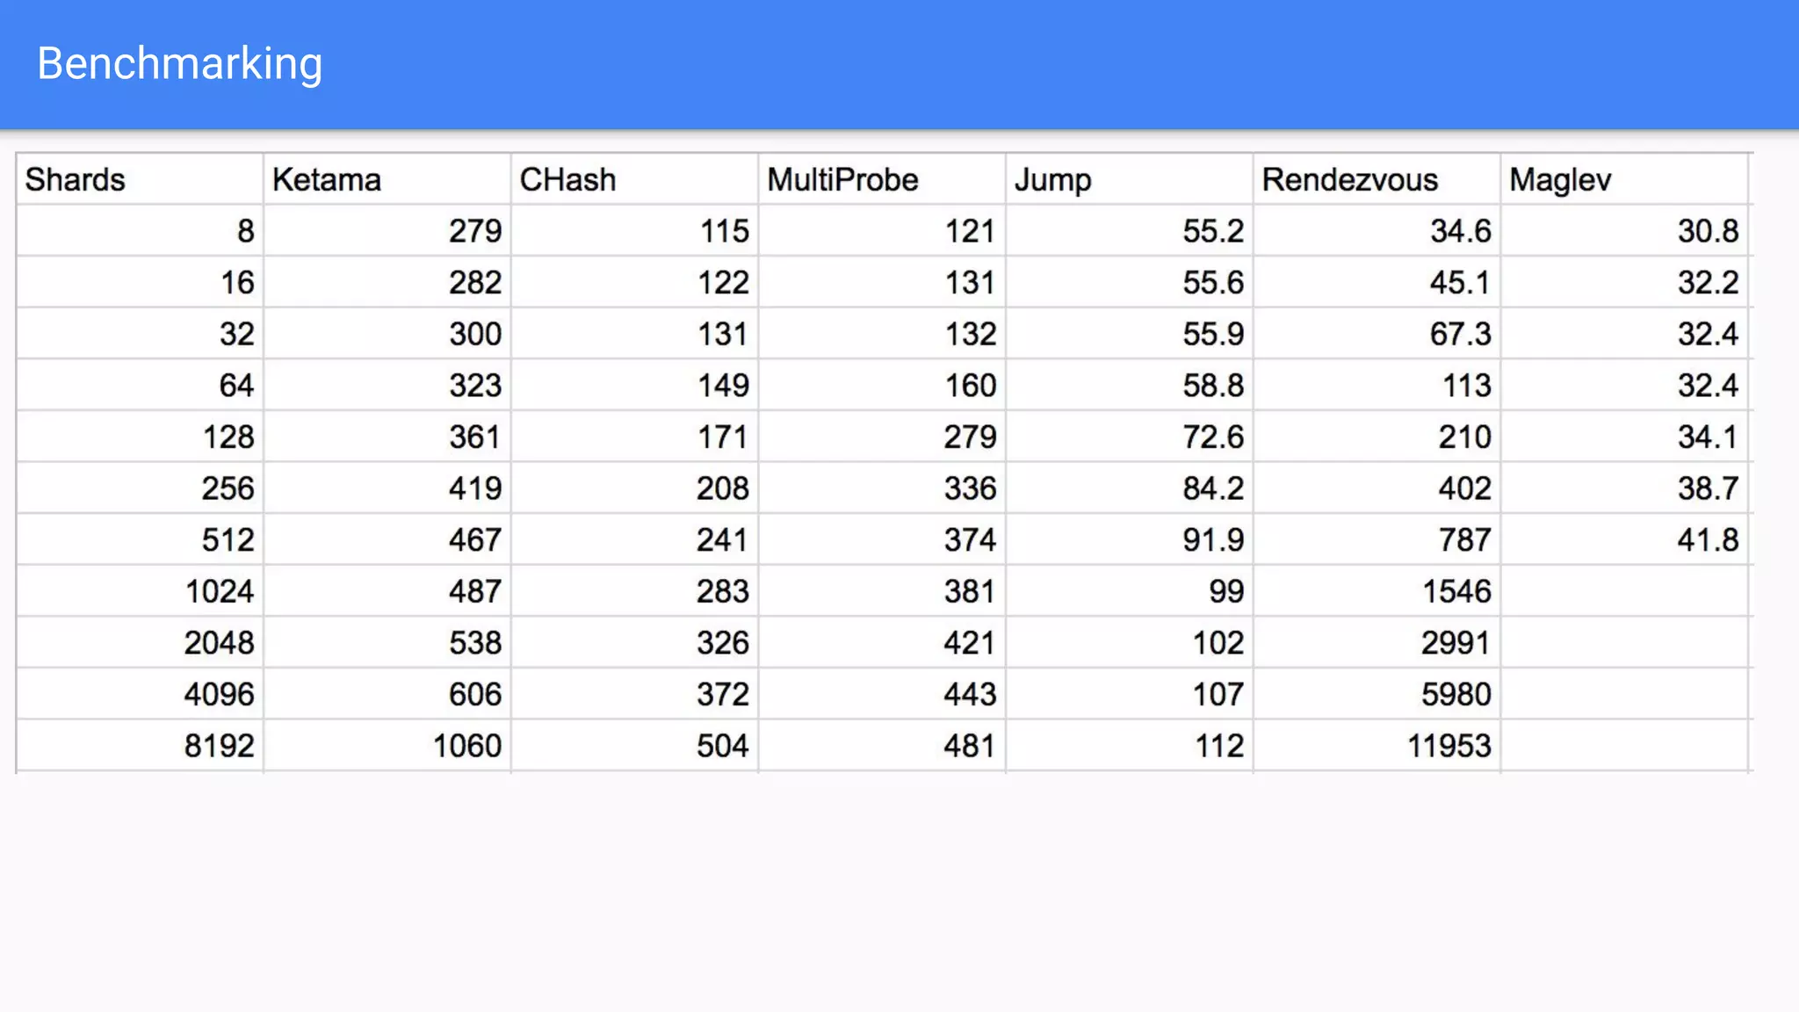Click Ketama value 323
Screen dimensions: 1799x1012
(x=387, y=385)
